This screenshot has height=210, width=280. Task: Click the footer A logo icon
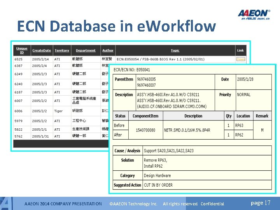6,203
